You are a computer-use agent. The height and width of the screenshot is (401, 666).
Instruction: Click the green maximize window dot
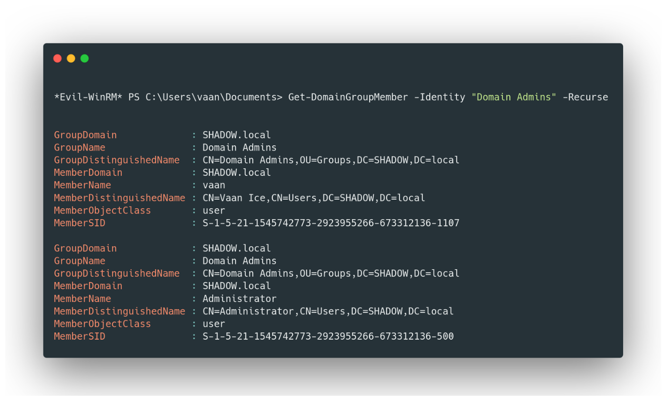coord(84,58)
